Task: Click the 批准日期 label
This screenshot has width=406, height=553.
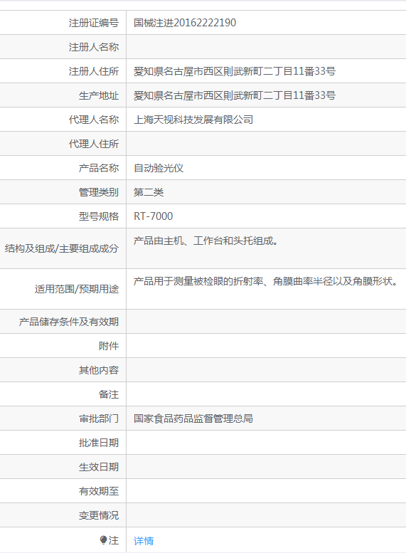Action: (99, 443)
